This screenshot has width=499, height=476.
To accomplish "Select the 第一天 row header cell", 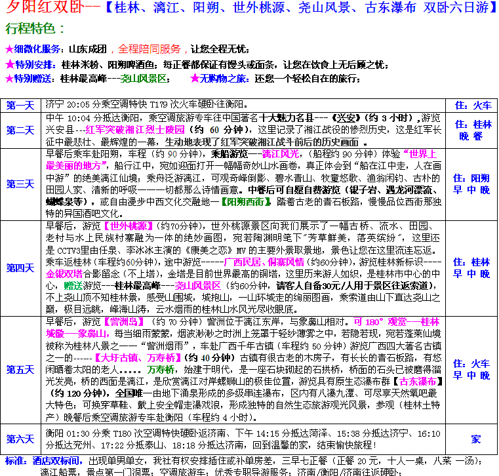I will coord(20,106).
